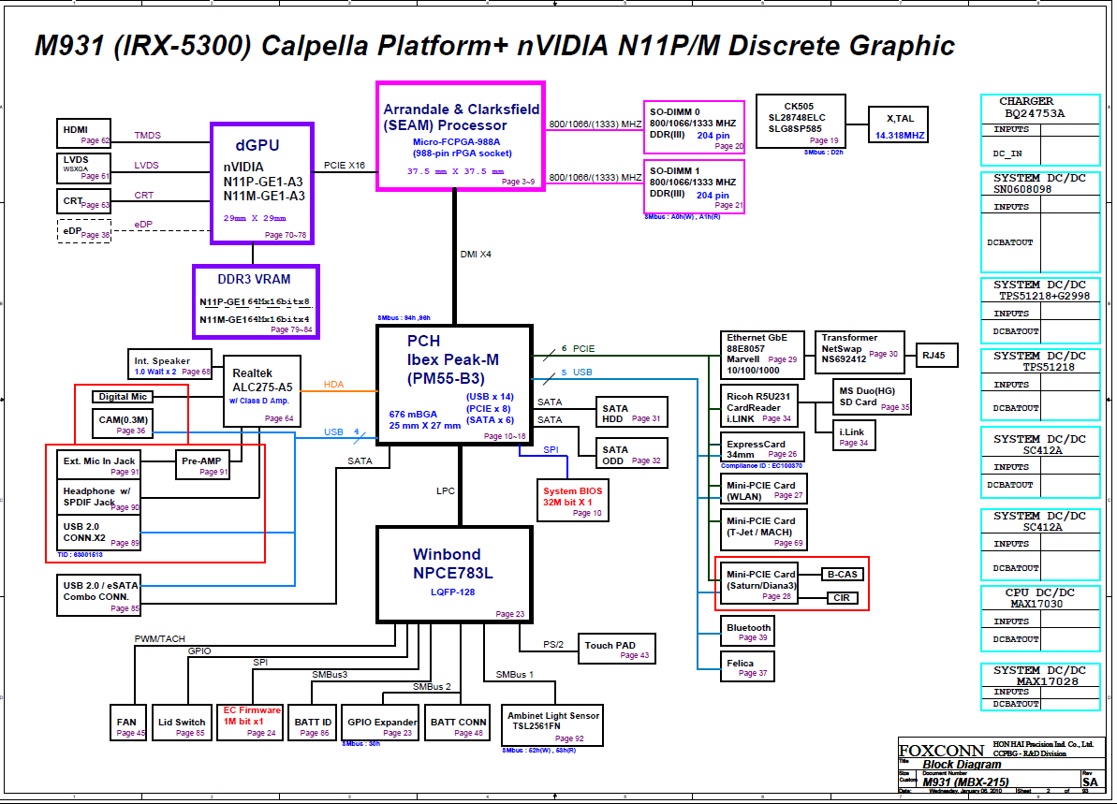Select the LVDS WSXGA block
1117x804 pixels.
tap(83, 168)
